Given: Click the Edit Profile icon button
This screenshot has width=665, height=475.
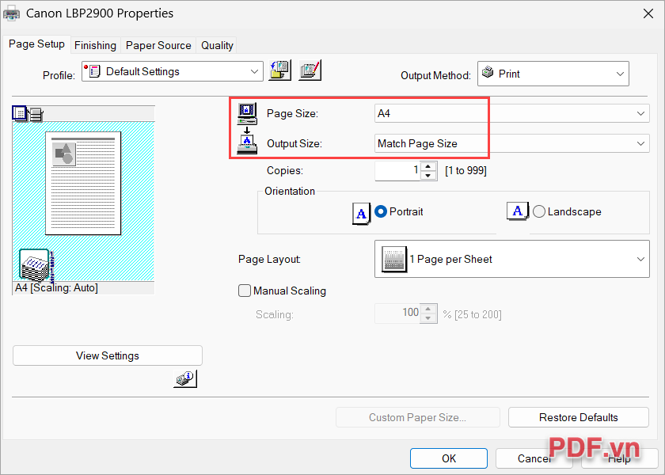Looking at the screenshot, I should pyautogui.click(x=310, y=70).
